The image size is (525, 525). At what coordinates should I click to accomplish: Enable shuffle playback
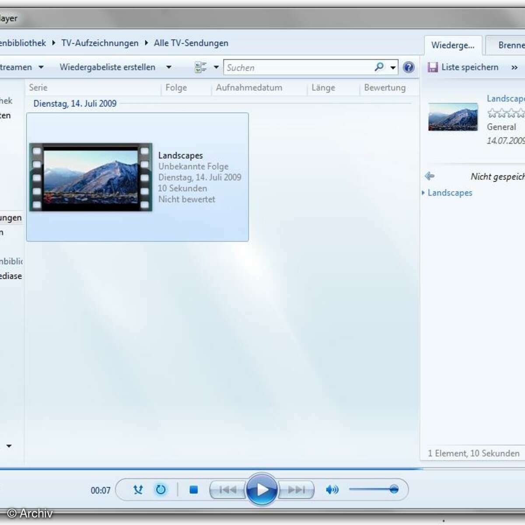click(x=137, y=490)
